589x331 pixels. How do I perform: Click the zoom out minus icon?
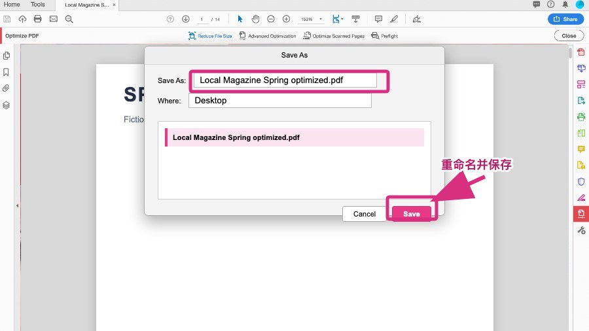(x=271, y=19)
